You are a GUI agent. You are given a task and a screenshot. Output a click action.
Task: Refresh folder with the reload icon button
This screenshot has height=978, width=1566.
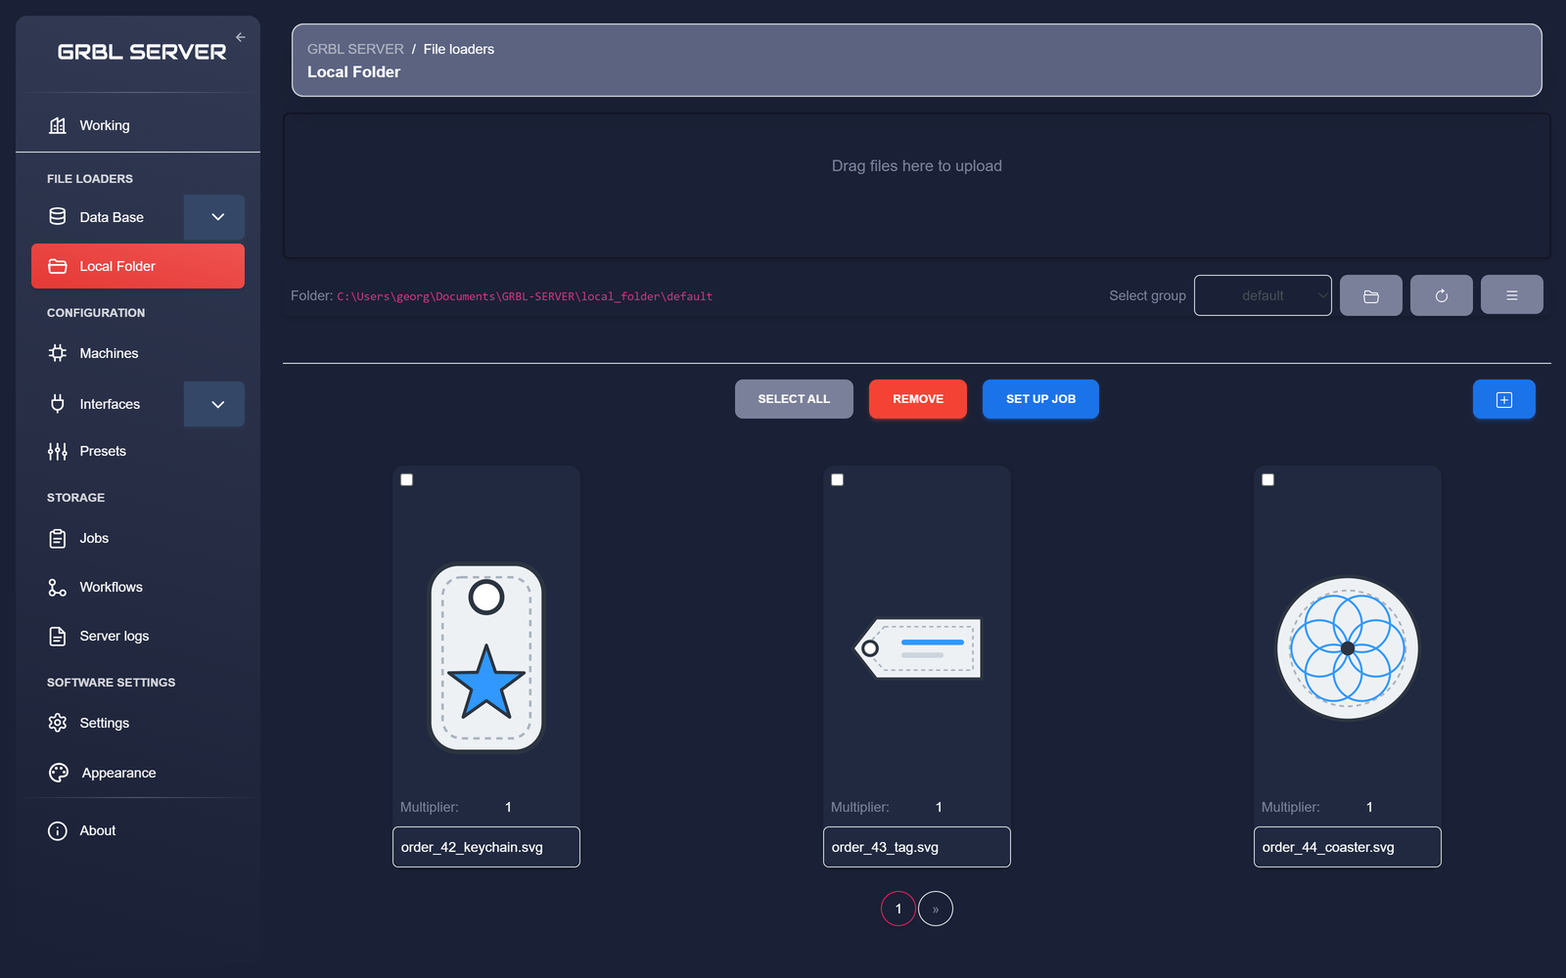tap(1442, 295)
